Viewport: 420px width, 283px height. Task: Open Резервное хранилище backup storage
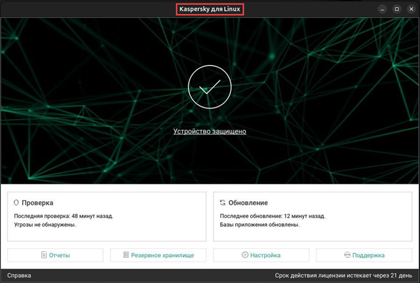pyautogui.click(x=158, y=255)
